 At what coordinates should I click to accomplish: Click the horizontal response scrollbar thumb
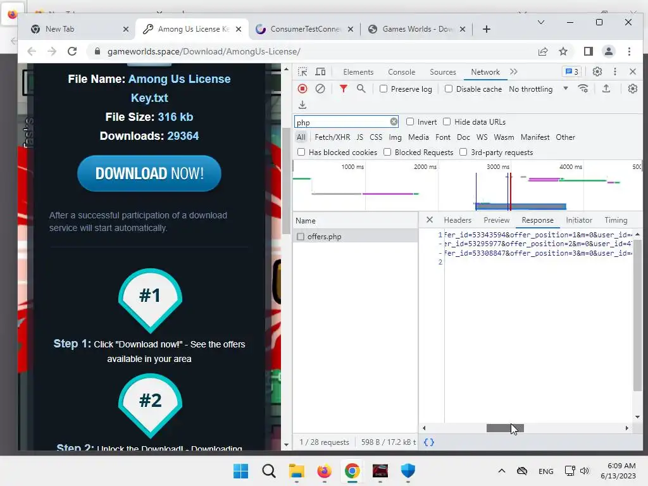pyautogui.click(x=504, y=428)
